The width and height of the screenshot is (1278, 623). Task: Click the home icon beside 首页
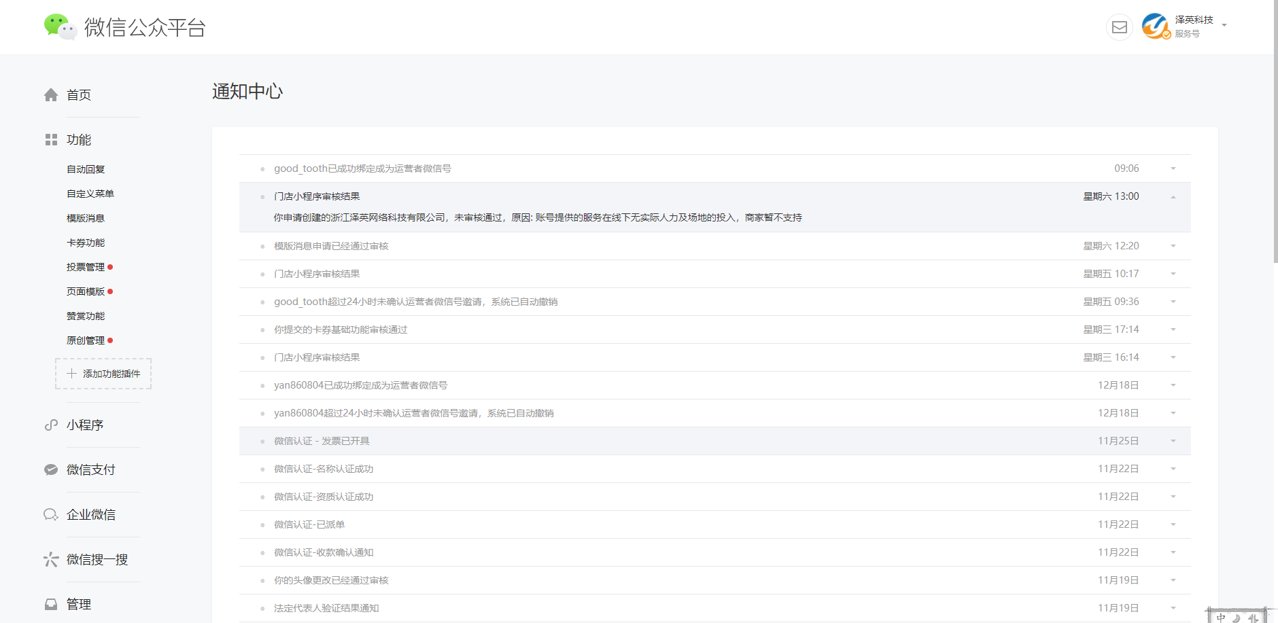(51, 95)
